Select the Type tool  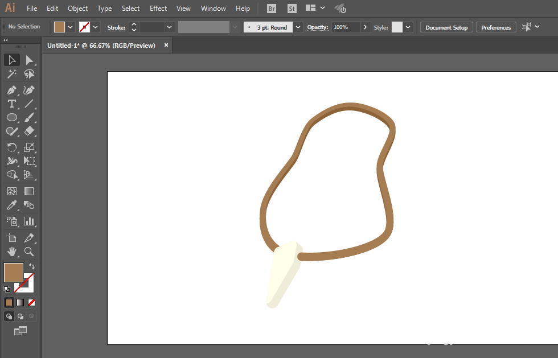pos(12,104)
